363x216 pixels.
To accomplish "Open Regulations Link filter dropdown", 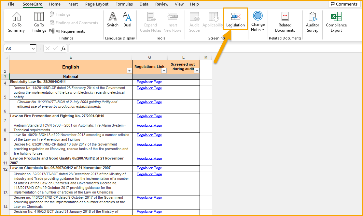I will pos(164,71).
